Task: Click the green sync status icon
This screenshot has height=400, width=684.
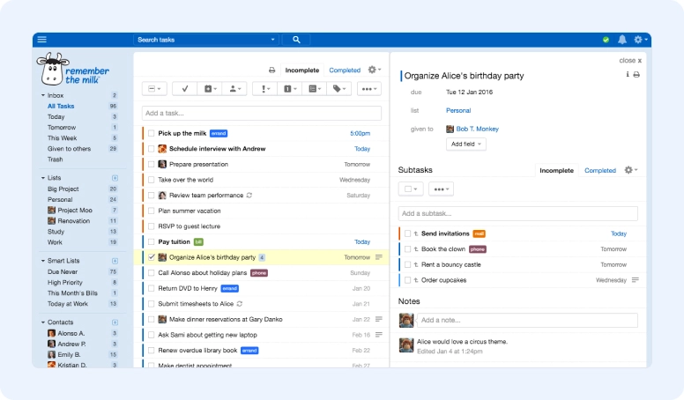Action: pos(606,40)
